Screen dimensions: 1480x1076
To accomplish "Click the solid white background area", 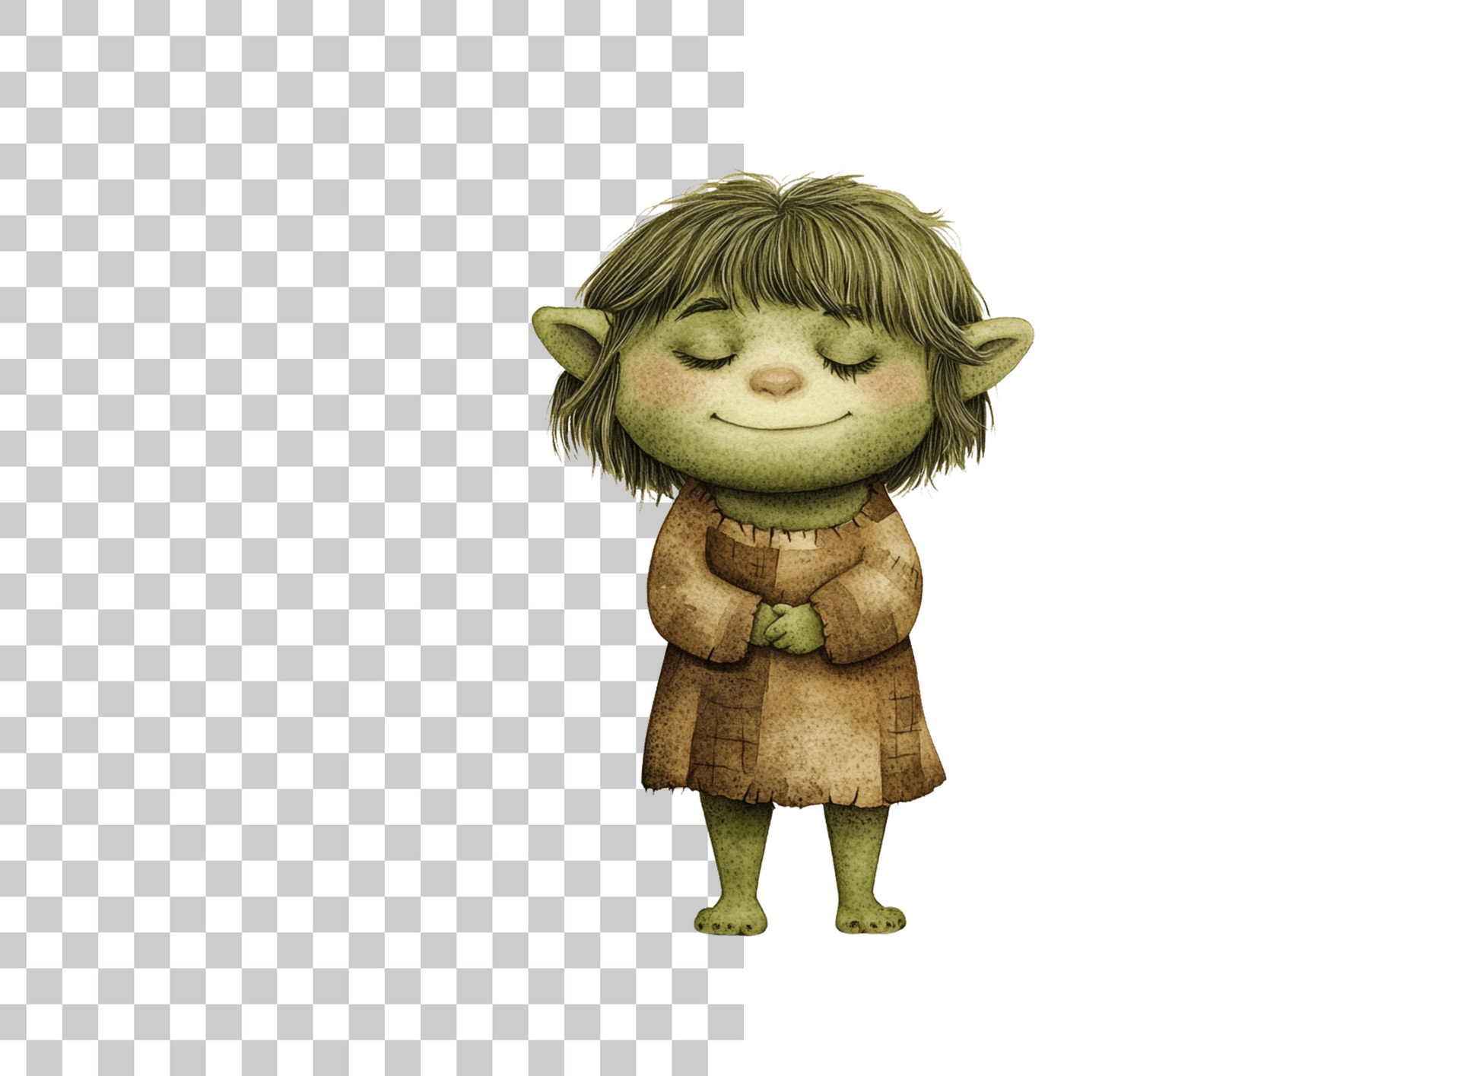I will [x=1217, y=532].
